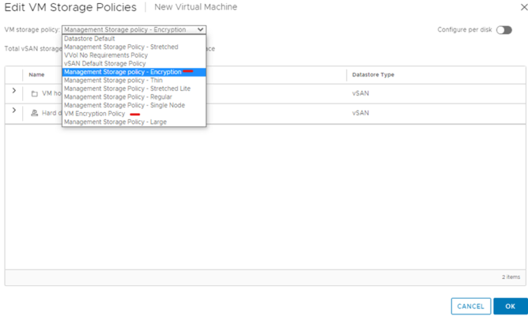The image size is (528, 316).
Task: Expand the VM home row
Action: click(14, 91)
